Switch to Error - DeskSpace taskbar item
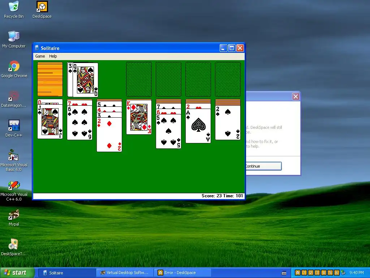Screen dimensions: 370x278 tap(182, 273)
